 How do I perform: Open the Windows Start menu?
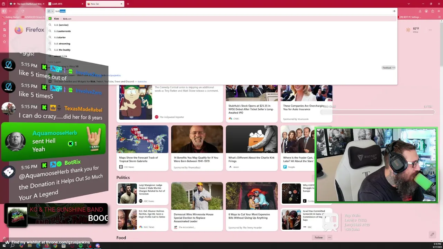tap(4, 246)
